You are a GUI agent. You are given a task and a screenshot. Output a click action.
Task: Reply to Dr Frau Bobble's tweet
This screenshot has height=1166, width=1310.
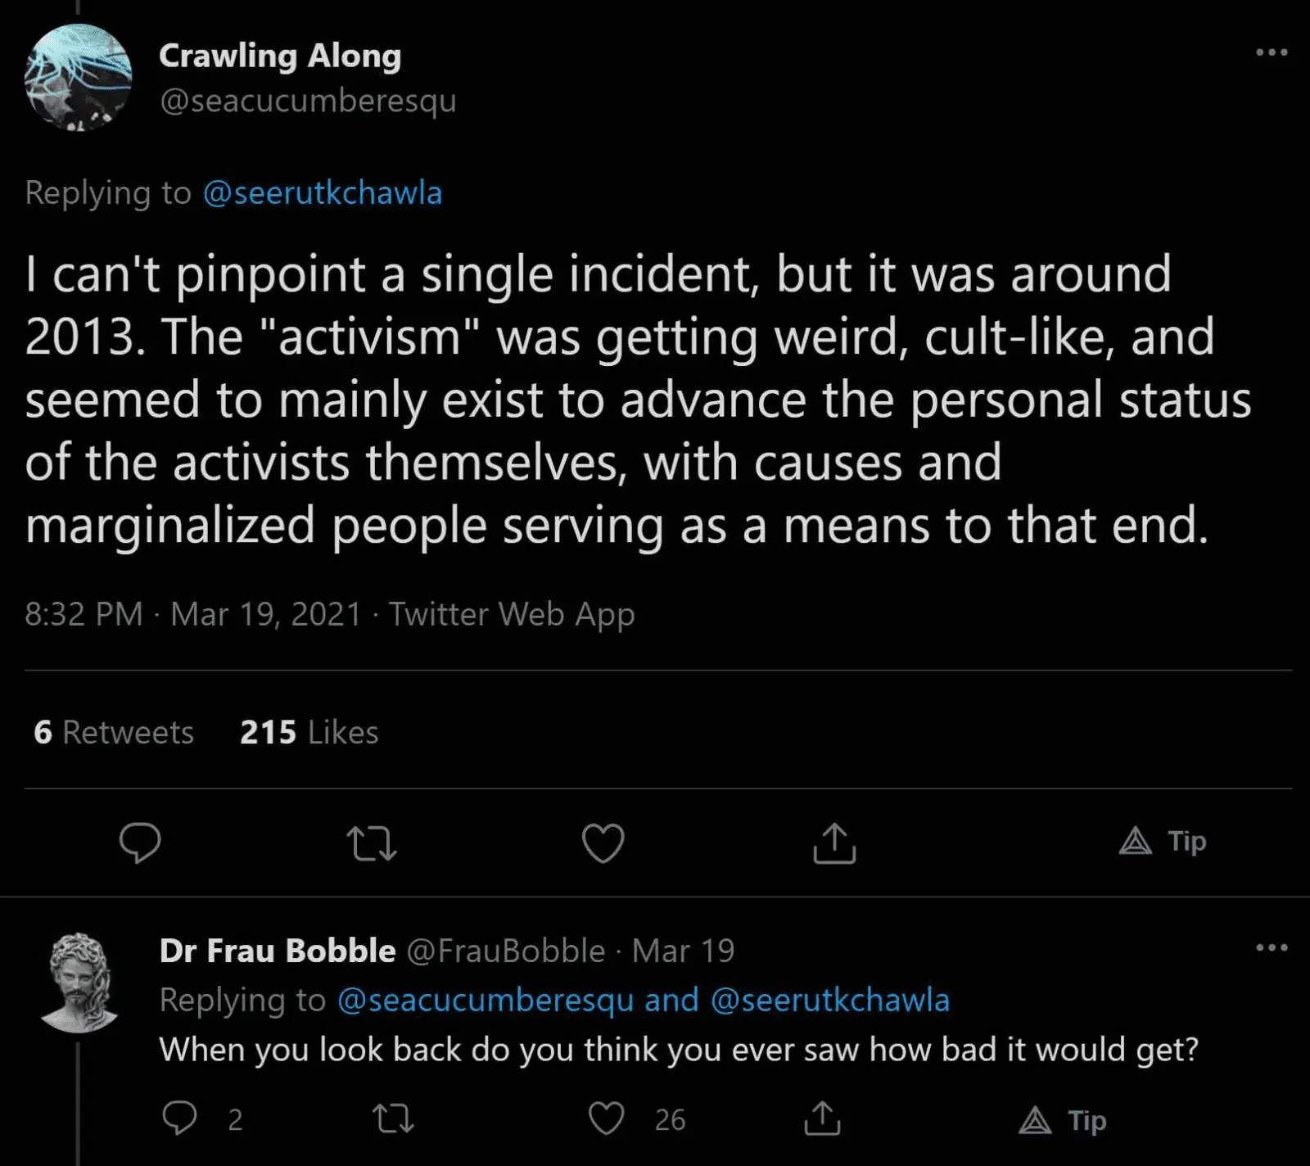[x=179, y=1119]
